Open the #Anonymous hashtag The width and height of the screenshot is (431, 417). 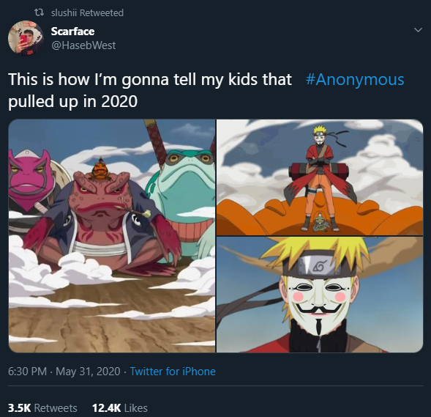[355, 80]
